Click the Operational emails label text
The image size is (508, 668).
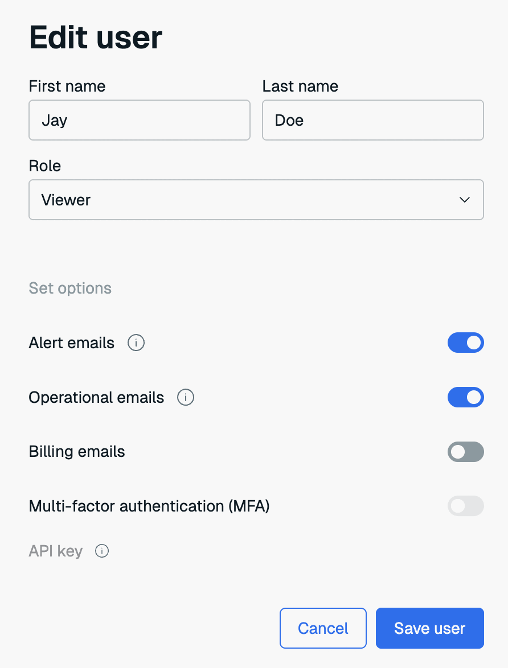click(x=96, y=398)
